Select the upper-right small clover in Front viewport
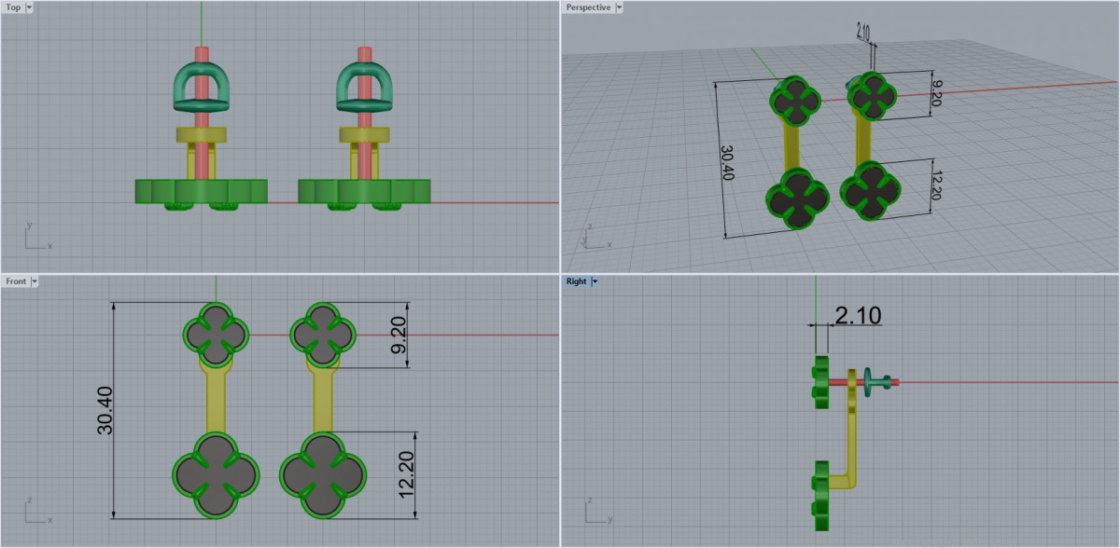The width and height of the screenshot is (1120, 548). 323,334
